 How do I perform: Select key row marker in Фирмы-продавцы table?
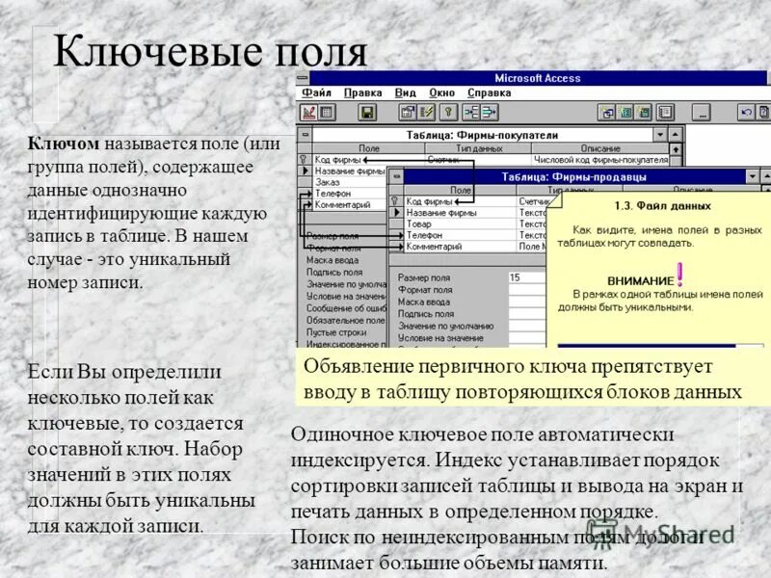395,201
